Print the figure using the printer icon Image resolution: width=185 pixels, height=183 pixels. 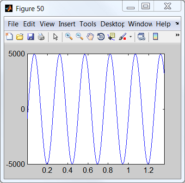click(41, 37)
